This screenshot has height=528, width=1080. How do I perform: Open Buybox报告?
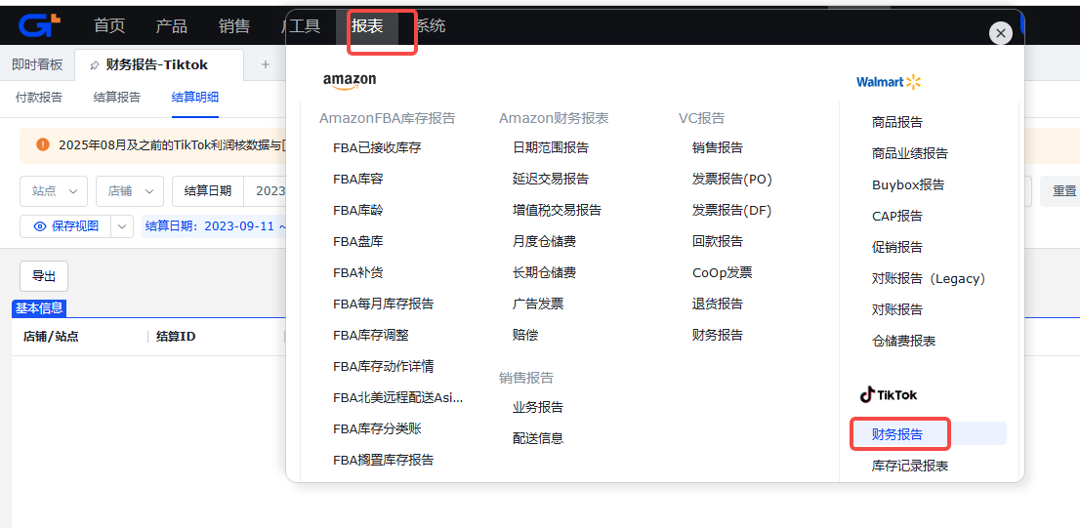908,185
